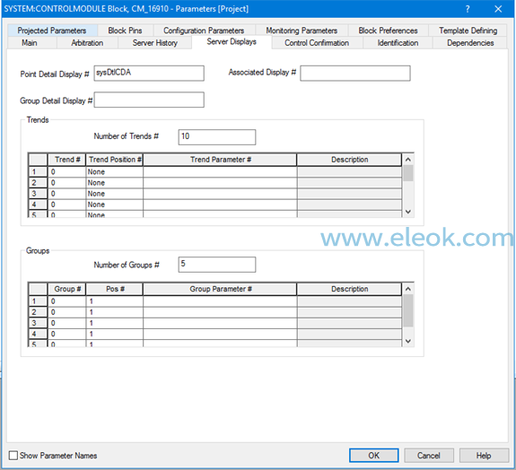
Task: Click Groups table vertical scrollbar thumb
Action: (408, 311)
